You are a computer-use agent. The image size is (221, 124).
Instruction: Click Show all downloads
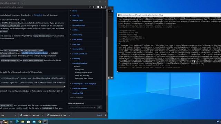99,115
